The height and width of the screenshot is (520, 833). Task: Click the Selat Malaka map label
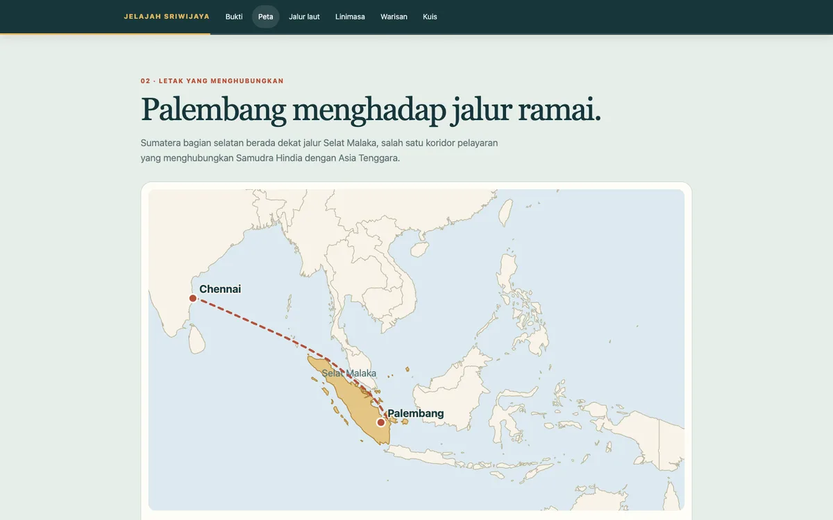click(349, 373)
